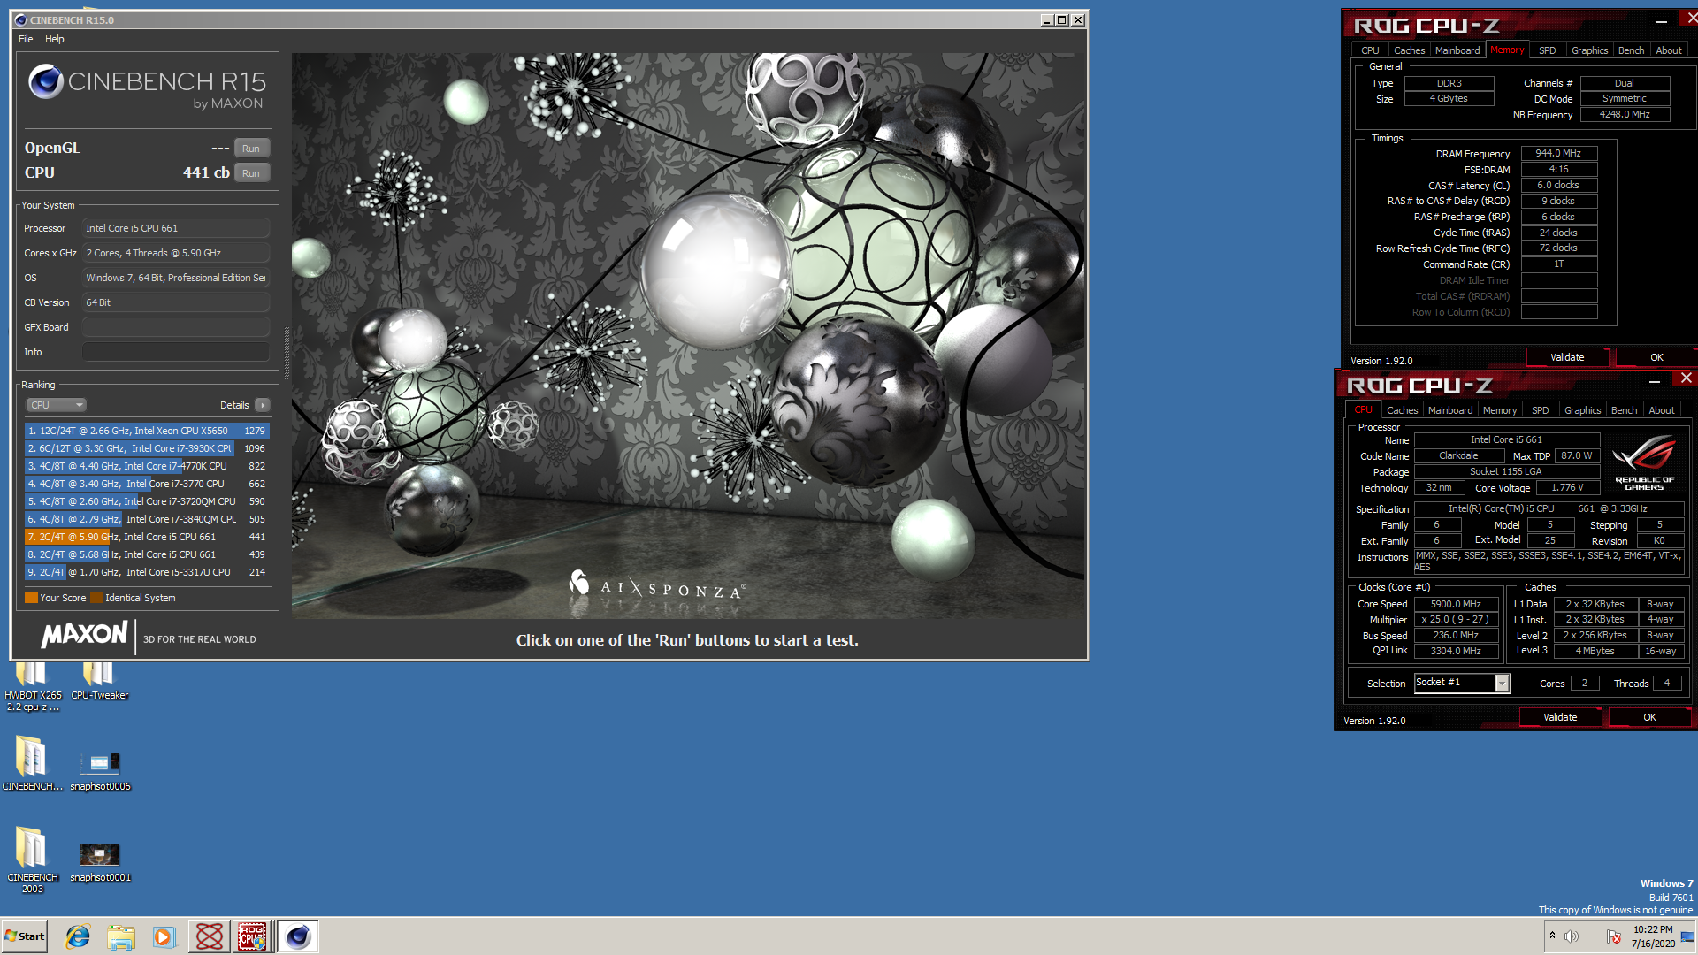
Task: Expand ranking Details arrow button
Action: coord(263,405)
